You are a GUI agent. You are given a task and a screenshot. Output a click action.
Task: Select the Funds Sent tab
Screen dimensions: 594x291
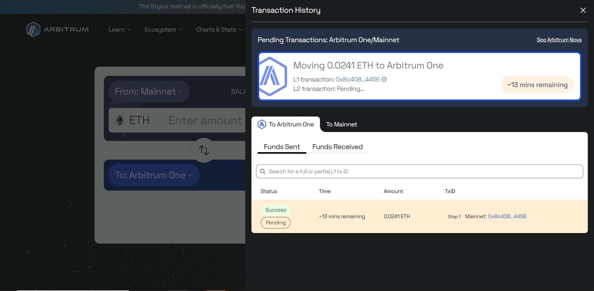point(282,147)
